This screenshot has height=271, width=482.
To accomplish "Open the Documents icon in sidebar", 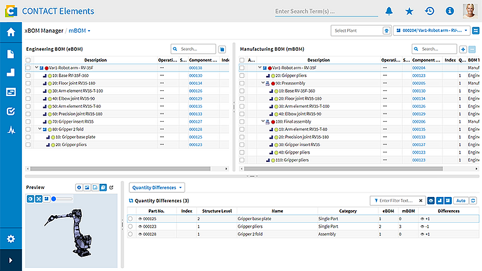I will click(x=11, y=54).
